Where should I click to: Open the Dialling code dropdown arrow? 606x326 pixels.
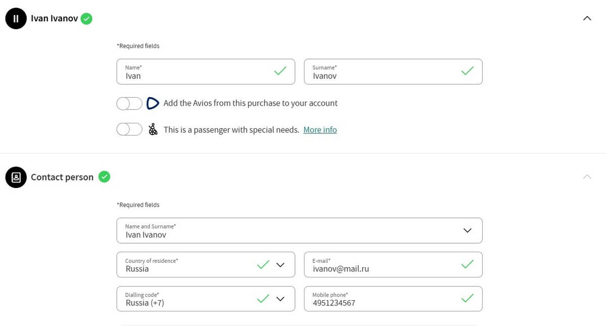click(281, 299)
